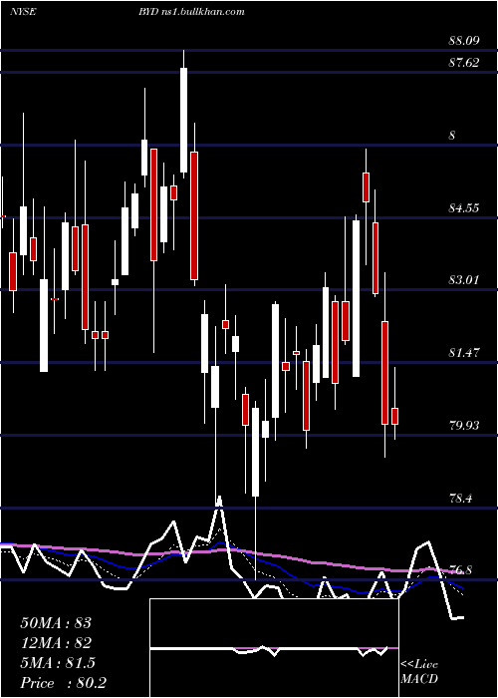The width and height of the screenshot is (498, 698).
Task: Click the 50MA : 83 readout
Action: (x=56, y=623)
